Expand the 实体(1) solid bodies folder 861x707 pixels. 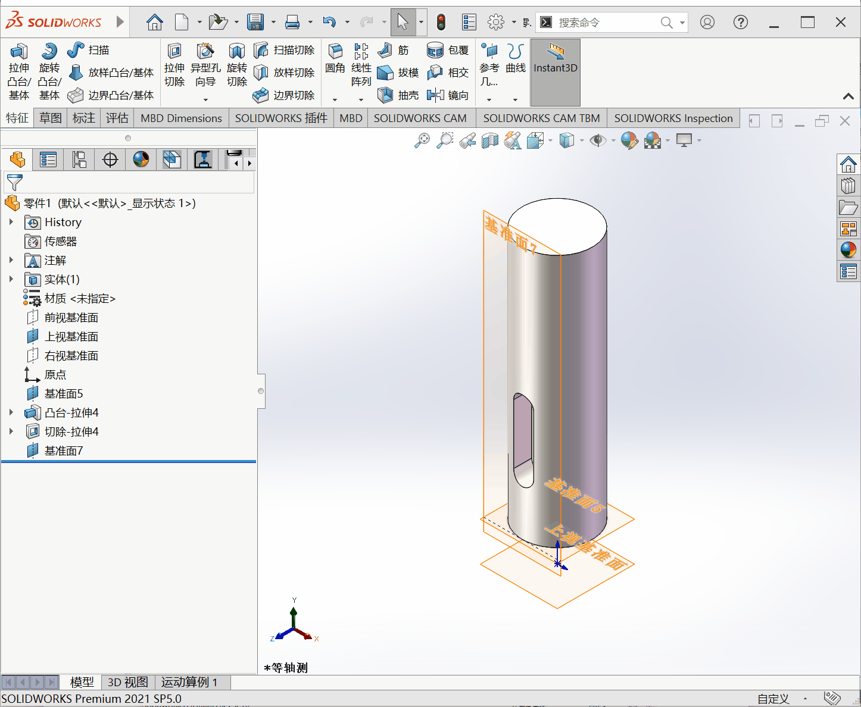[x=11, y=279]
